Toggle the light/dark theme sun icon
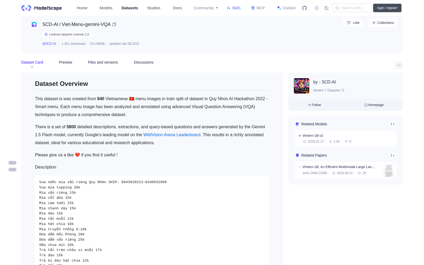The image size is (424, 265). [x=317, y=8]
